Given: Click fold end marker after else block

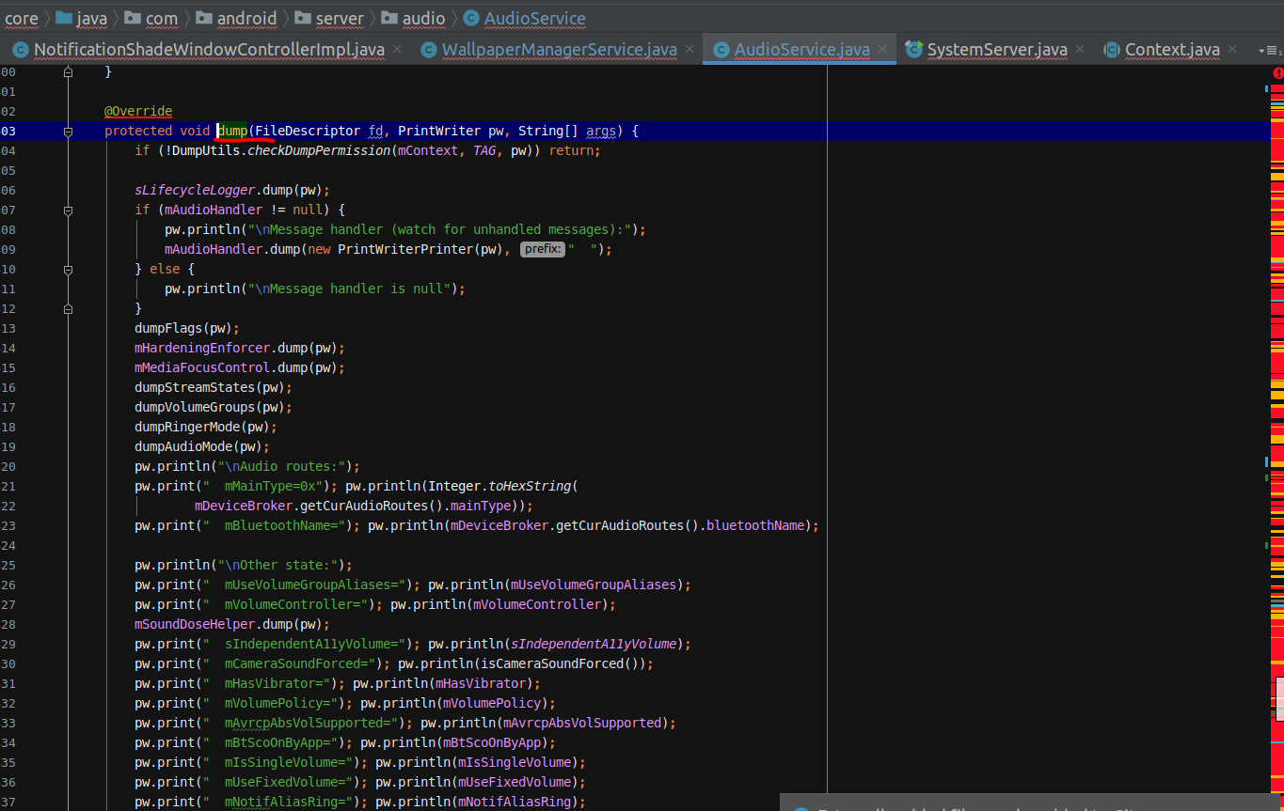Looking at the screenshot, I should tap(68, 308).
